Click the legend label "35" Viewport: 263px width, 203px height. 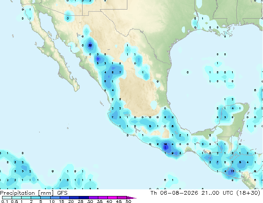(100, 201)
